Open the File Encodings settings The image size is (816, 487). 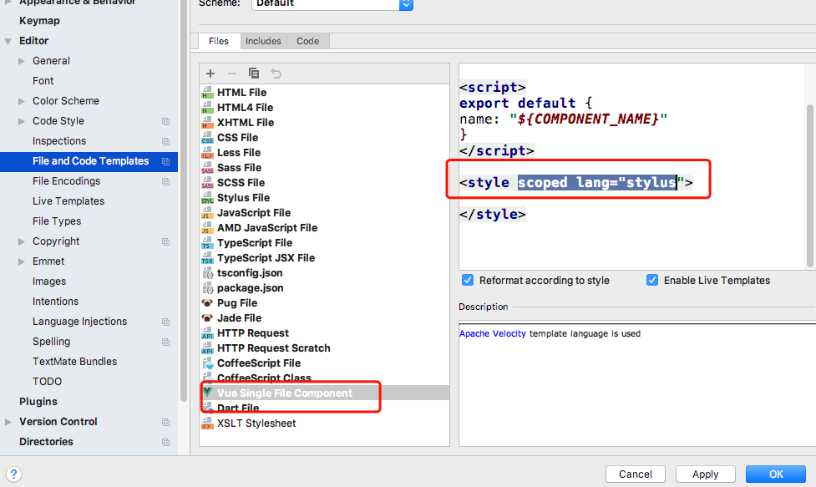pyautogui.click(x=66, y=181)
